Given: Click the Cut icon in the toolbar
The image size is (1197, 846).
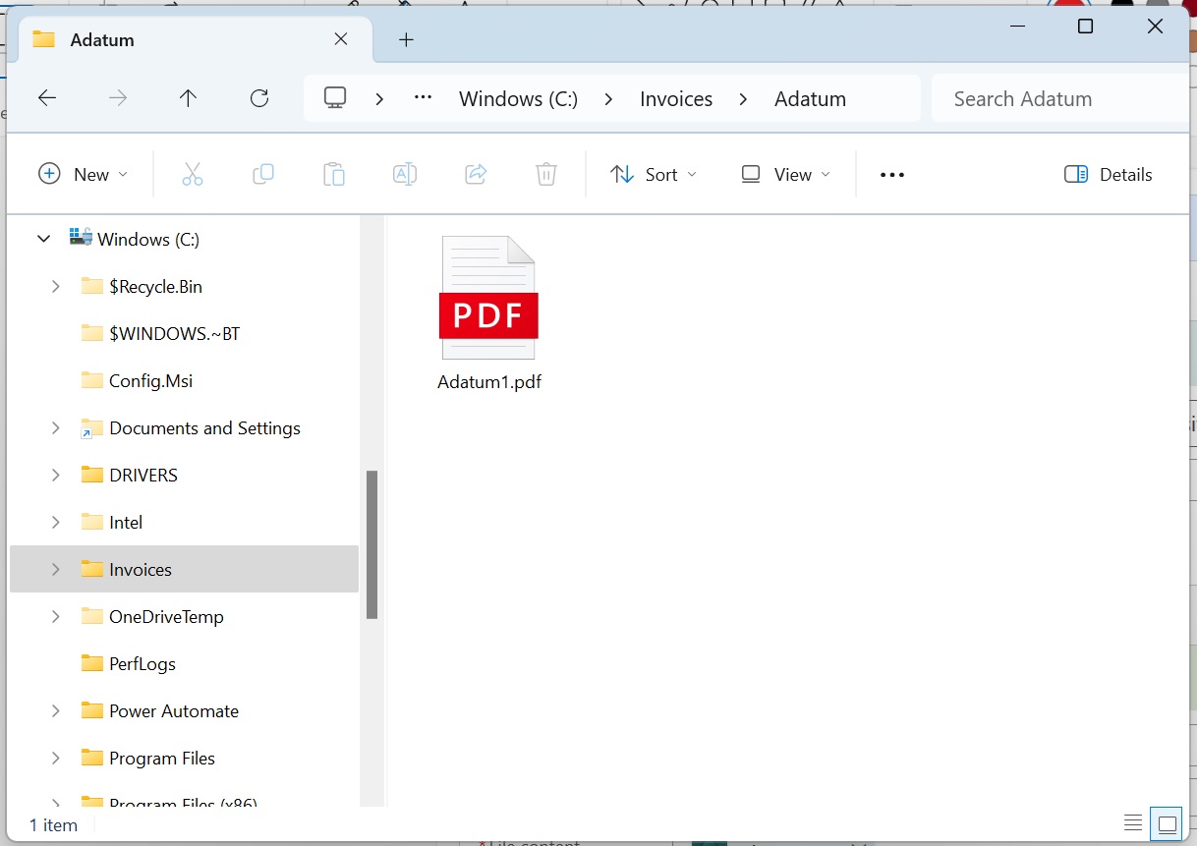Looking at the screenshot, I should point(193,174).
